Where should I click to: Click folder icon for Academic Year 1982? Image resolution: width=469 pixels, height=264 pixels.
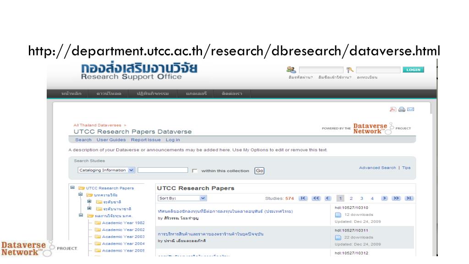pyautogui.click(x=98, y=223)
